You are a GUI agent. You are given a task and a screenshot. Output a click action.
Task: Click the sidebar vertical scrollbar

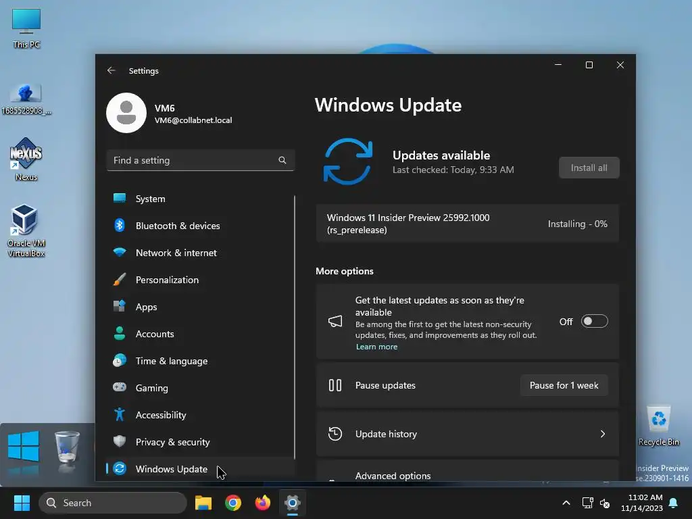(295, 327)
